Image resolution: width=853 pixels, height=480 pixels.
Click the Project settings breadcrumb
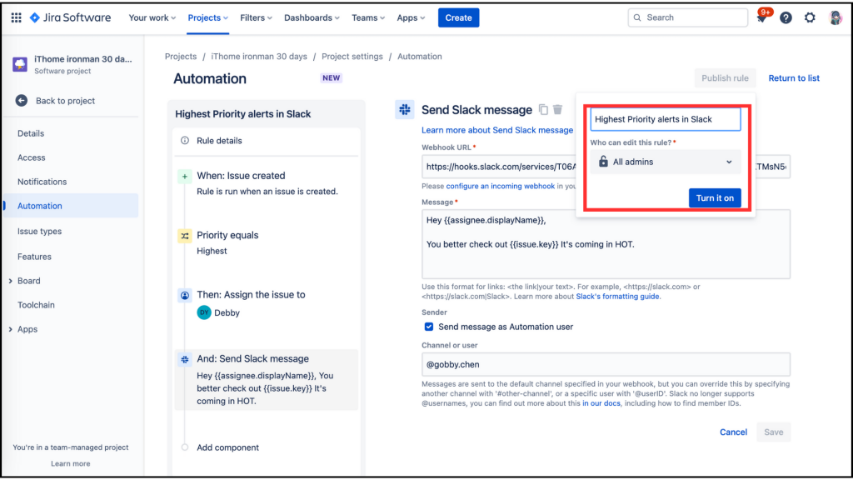352,57
